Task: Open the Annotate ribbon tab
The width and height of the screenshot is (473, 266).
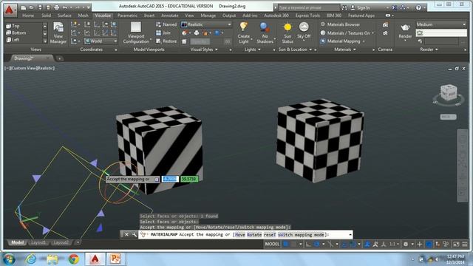Action: pyautogui.click(x=169, y=16)
